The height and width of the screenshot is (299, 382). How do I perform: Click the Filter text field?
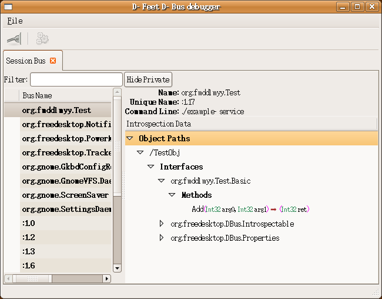click(x=76, y=79)
